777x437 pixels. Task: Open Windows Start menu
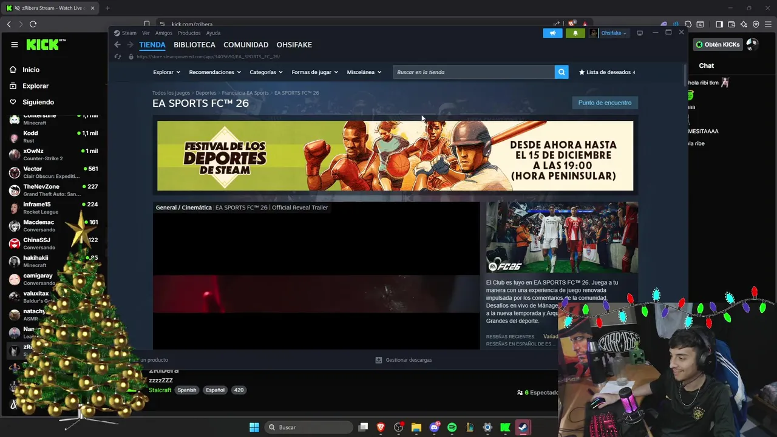point(254,427)
